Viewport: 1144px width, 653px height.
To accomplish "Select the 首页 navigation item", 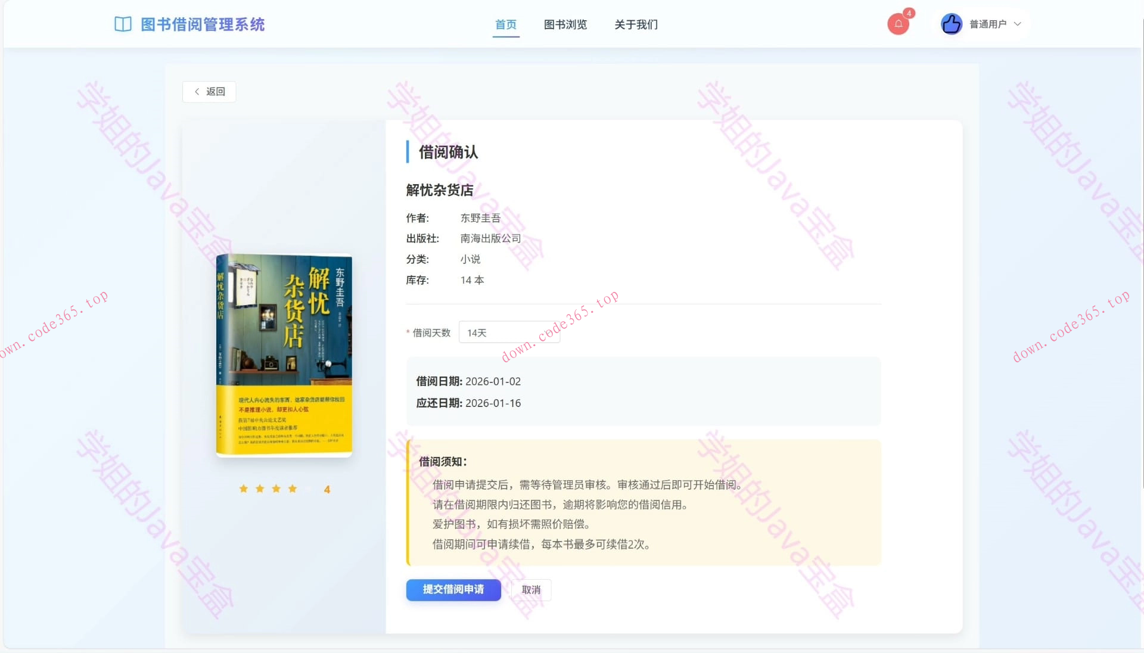I will point(505,25).
